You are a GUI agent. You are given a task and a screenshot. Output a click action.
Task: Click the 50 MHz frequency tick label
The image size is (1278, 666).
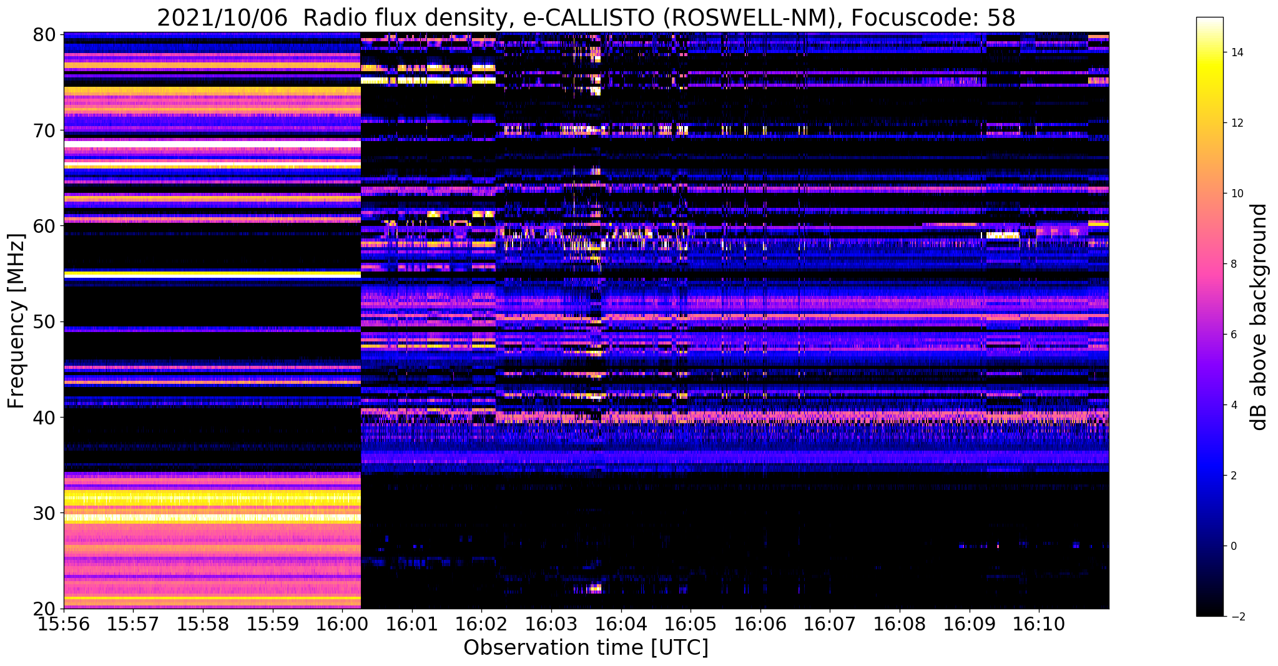[x=44, y=322]
